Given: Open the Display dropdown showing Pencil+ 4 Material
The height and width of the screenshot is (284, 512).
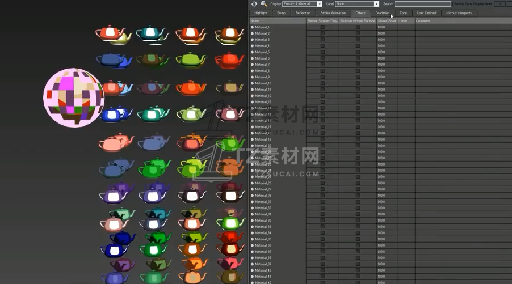Looking at the screenshot, I should pos(302,4).
